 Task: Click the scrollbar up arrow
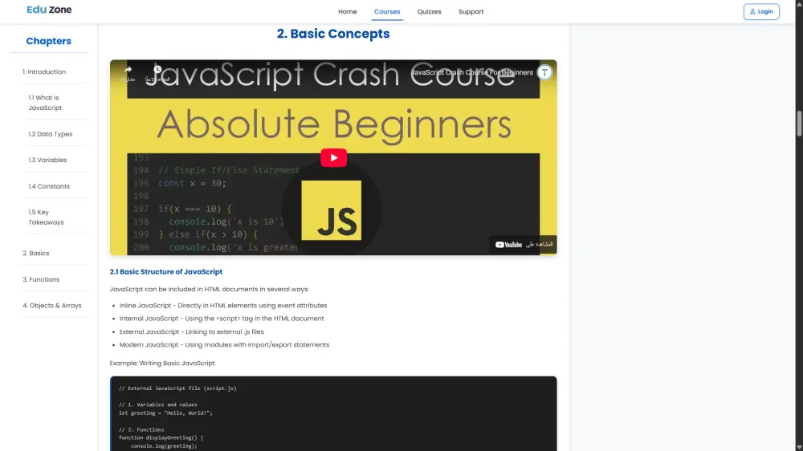pos(799,3)
